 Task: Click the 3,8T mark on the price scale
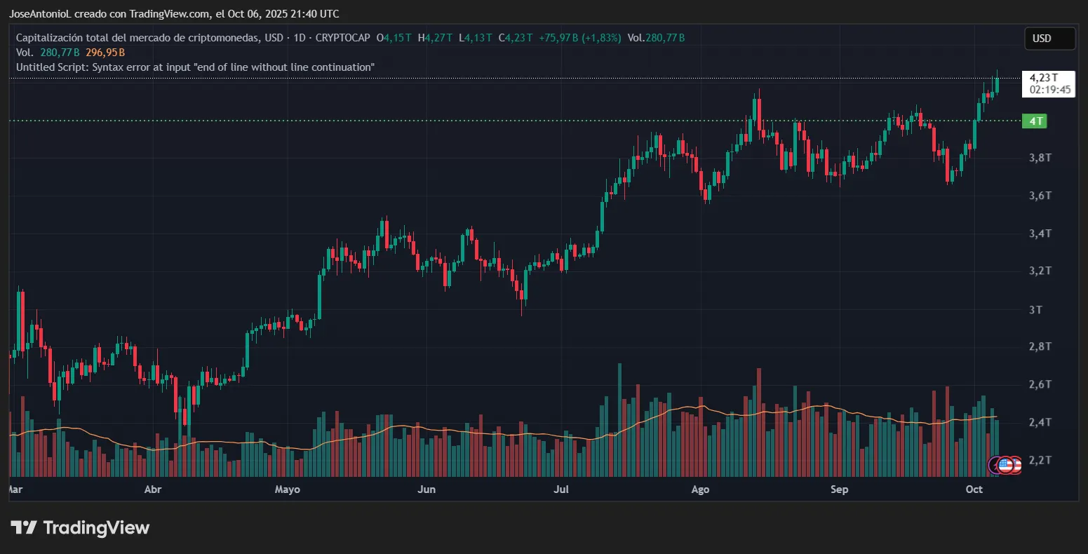(1039, 158)
